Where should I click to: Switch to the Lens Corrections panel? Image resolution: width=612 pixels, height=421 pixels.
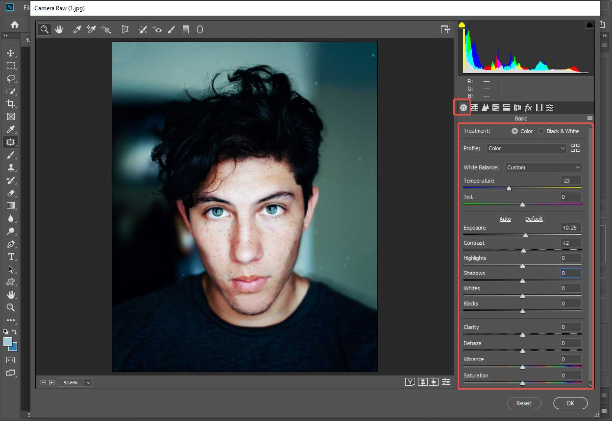[x=517, y=108]
